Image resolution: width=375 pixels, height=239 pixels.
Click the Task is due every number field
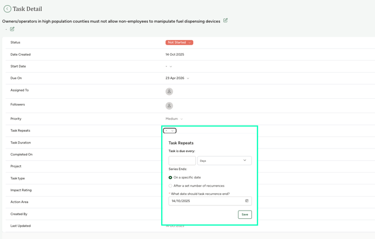[x=182, y=161]
